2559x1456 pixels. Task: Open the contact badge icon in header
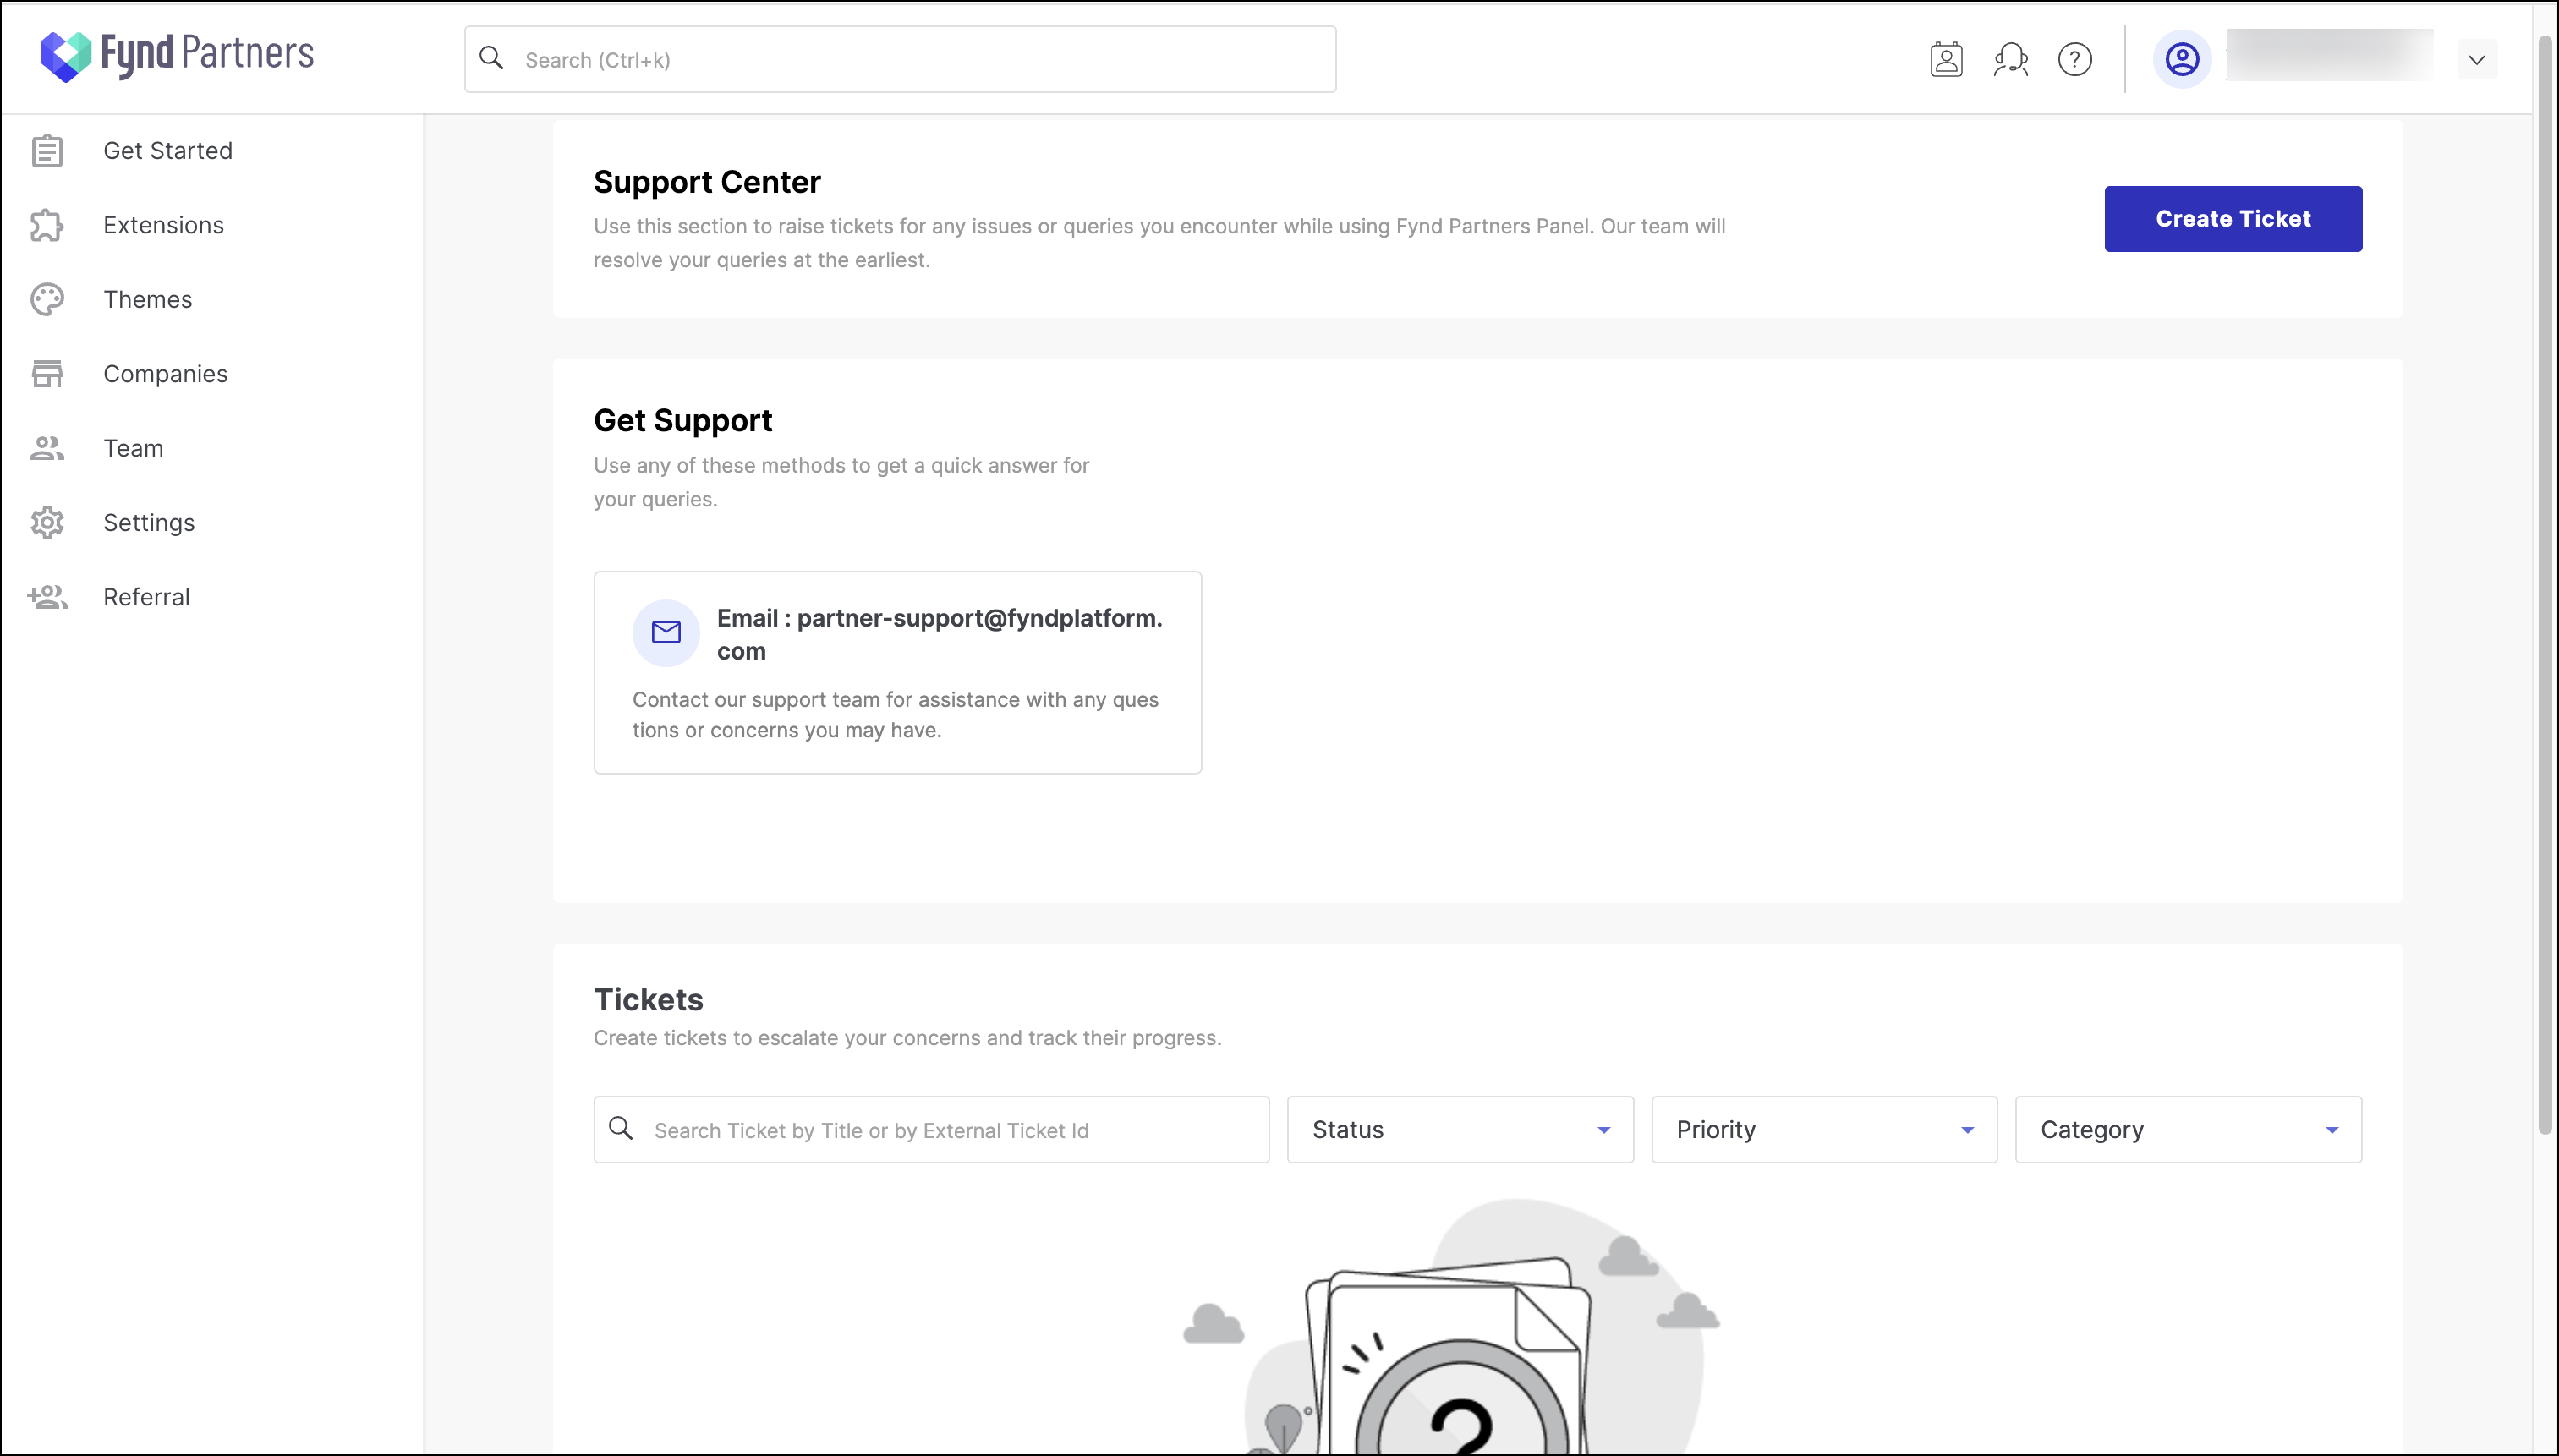[x=1946, y=59]
